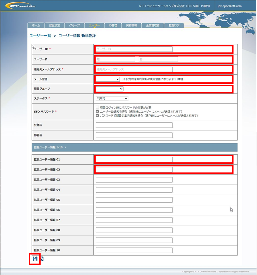This screenshot has height=275, width=257.
Task: Click the 会社名 input field
Action: [x=134, y=125]
